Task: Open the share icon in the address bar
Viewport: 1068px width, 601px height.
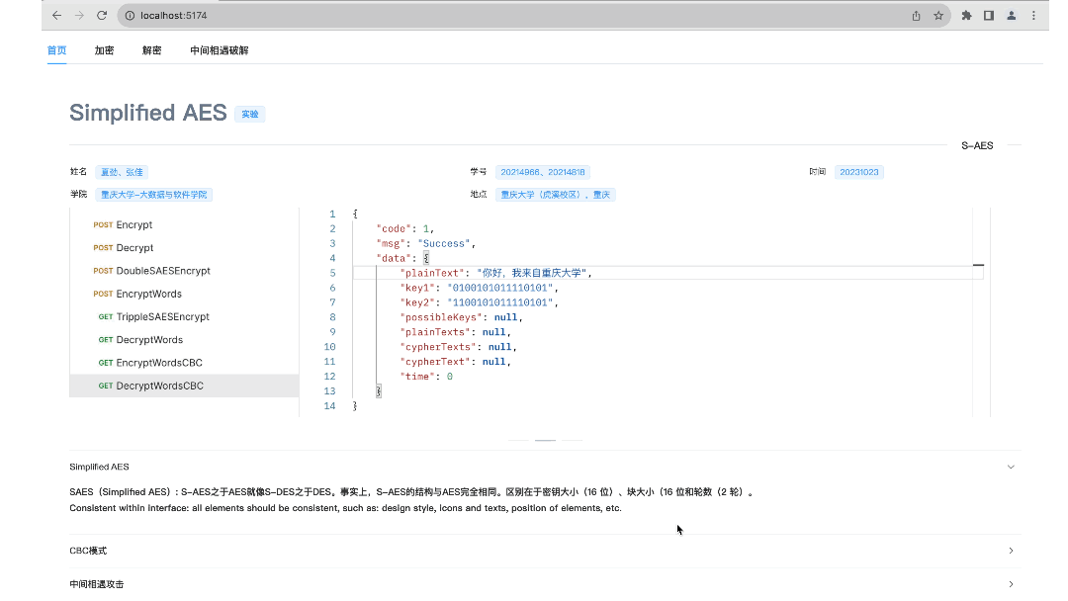Action: (916, 15)
